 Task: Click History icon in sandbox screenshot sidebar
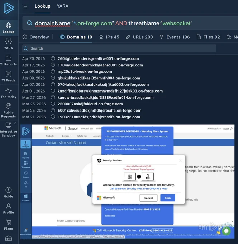click(x=26, y=174)
